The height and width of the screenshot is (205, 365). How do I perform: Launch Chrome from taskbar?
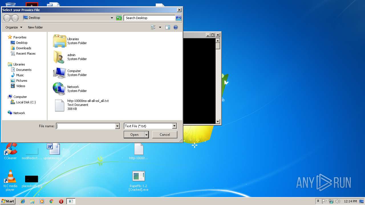click(x=52, y=201)
